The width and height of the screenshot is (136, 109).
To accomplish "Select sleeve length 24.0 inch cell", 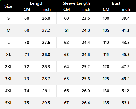I will pyautogui.click(x=86, y=30).
